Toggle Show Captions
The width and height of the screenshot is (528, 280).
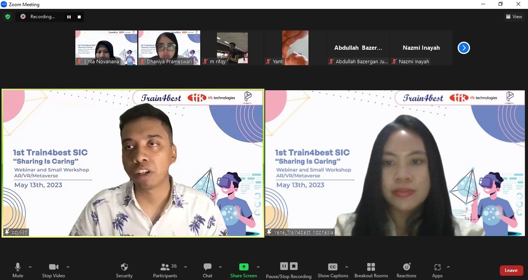click(x=332, y=267)
